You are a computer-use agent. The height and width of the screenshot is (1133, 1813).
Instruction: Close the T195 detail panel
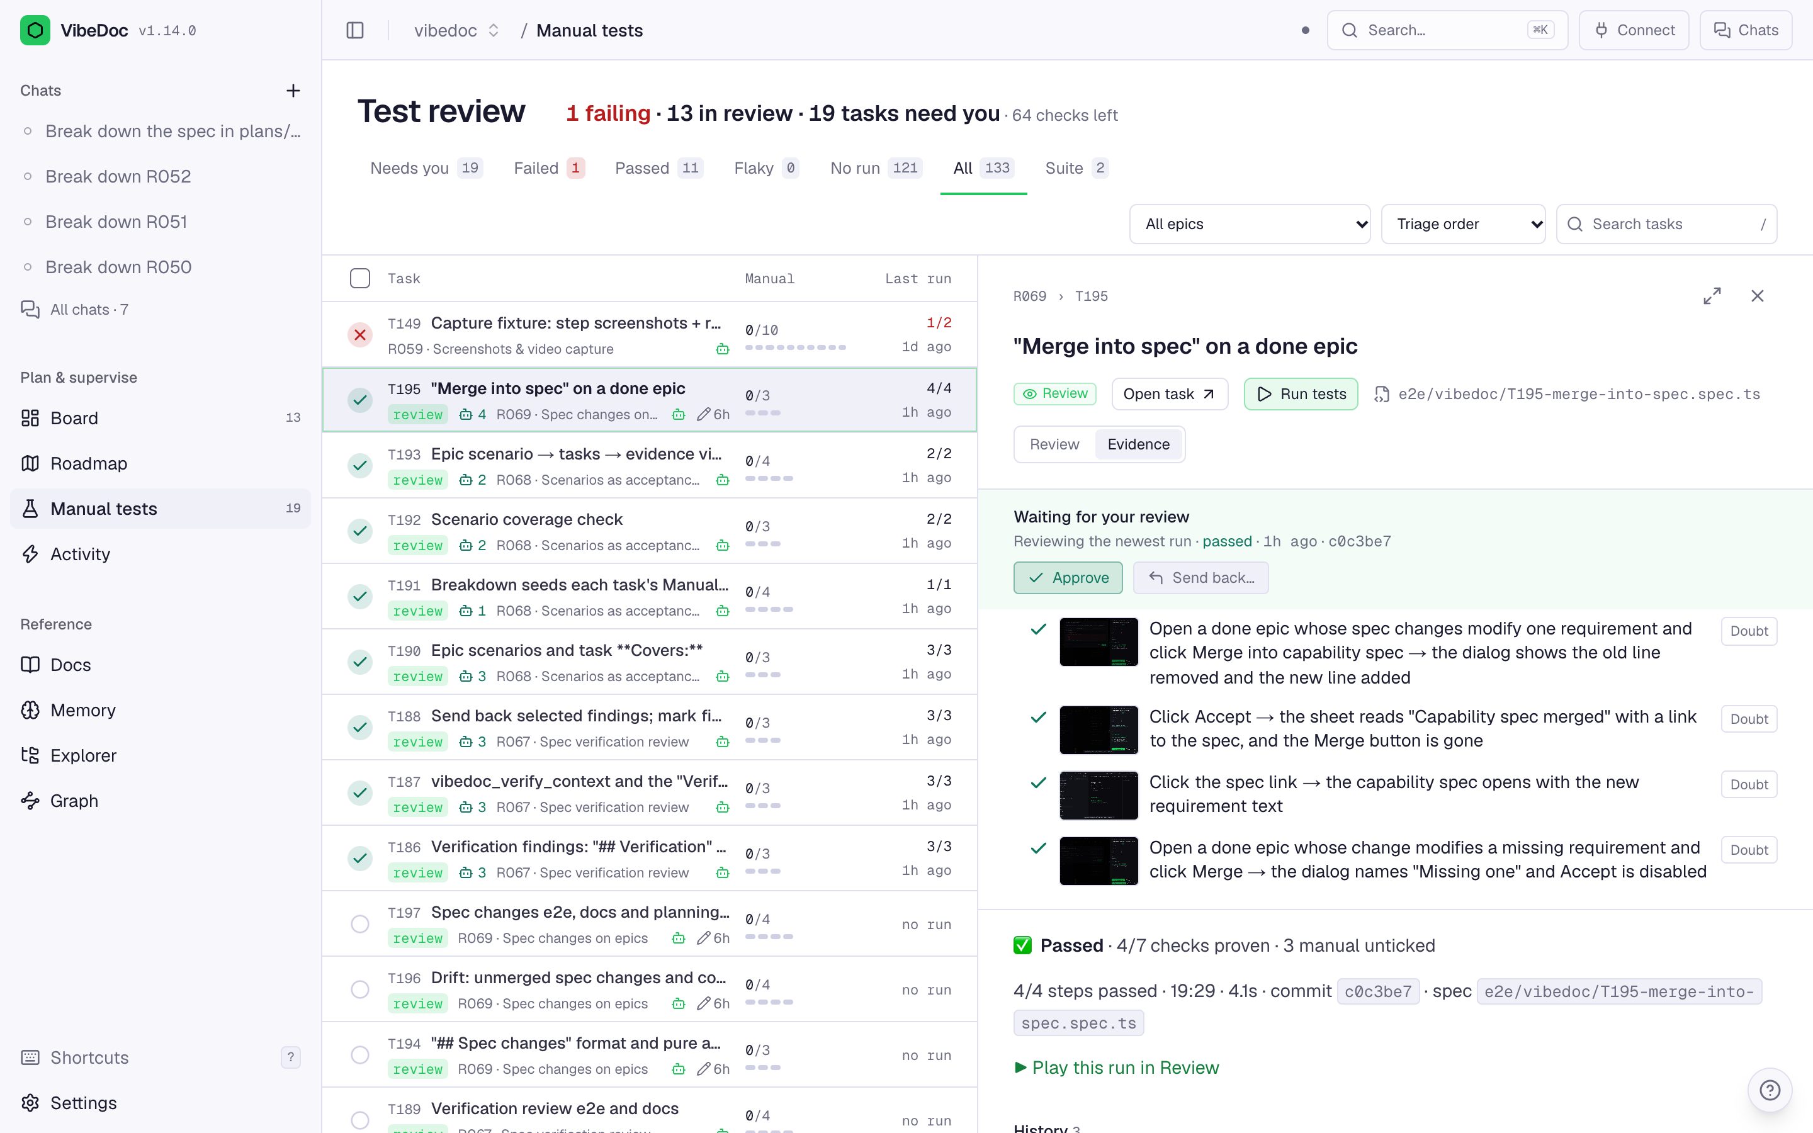point(1758,296)
